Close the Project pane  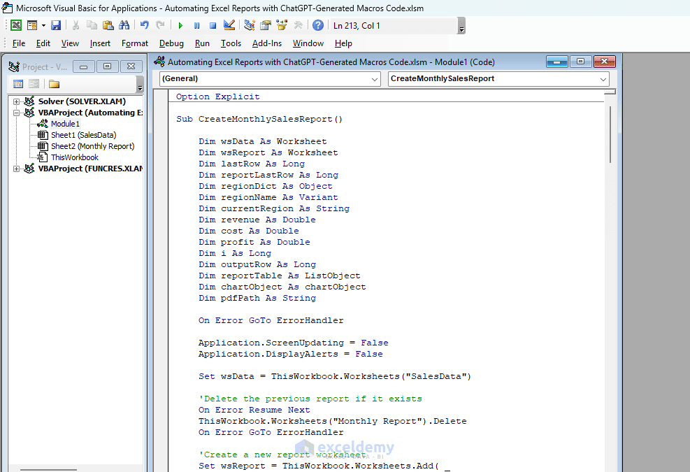click(131, 66)
